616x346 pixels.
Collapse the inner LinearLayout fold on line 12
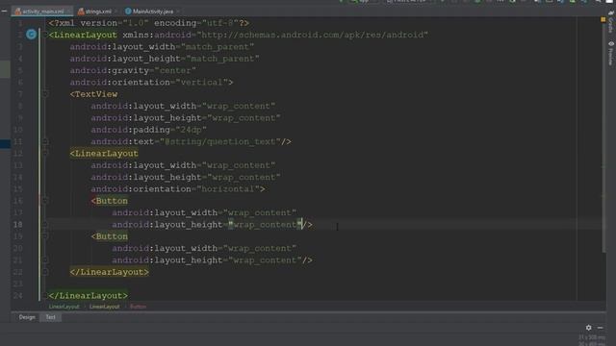tap(45, 154)
